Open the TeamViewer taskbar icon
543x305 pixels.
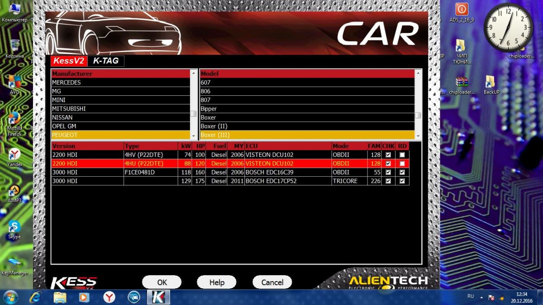tap(134, 297)
